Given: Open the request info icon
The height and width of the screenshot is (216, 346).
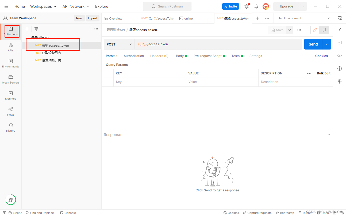Looking at the screenshot, I should point(340,69).
